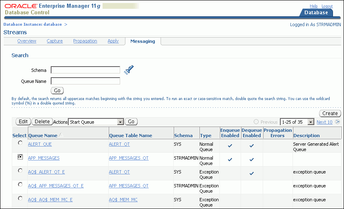The height and width of the screenshot is (209, 344).
Task: Select the AQ$_ALERT_QT_E radio button
Action: [20, 171]
